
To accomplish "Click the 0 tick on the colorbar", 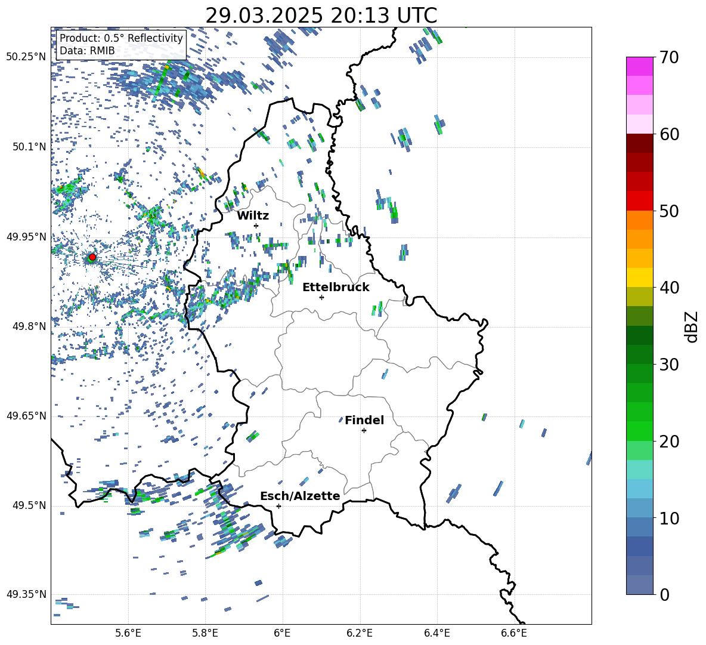I will click(x=664, y=594).
